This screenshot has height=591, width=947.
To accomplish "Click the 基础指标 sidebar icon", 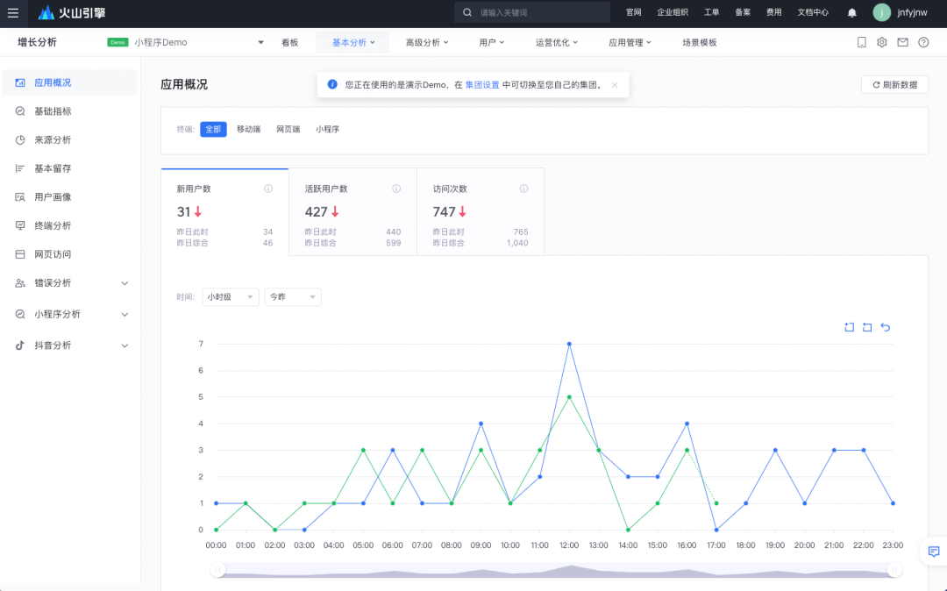I will coord(20,111).
